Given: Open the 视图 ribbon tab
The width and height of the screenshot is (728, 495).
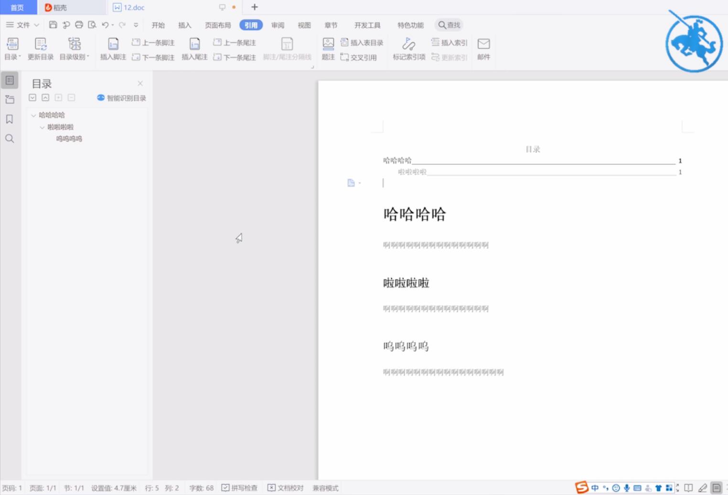Looking at the screenshot, I should pos(304,25).
